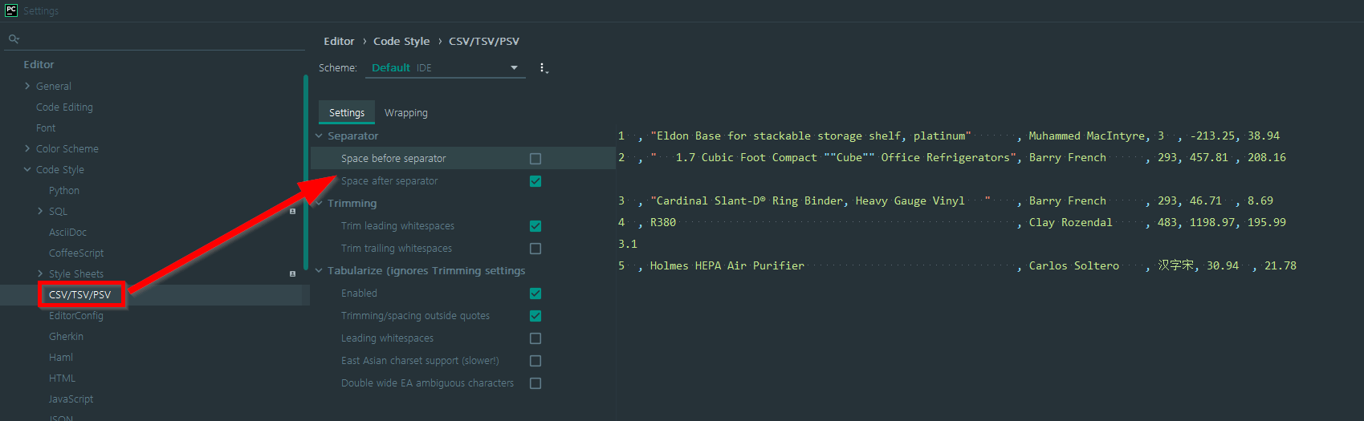Click "Holmes HEPA Air Purifier" preview text

[x=727, y=265]
